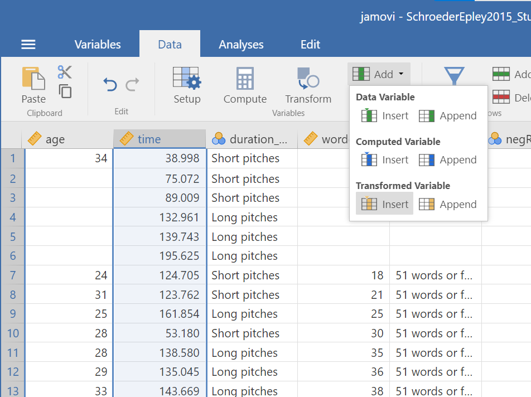The image size is (531, 397).
Task: Switch to the Variables tab
Action: coord(98,45)
